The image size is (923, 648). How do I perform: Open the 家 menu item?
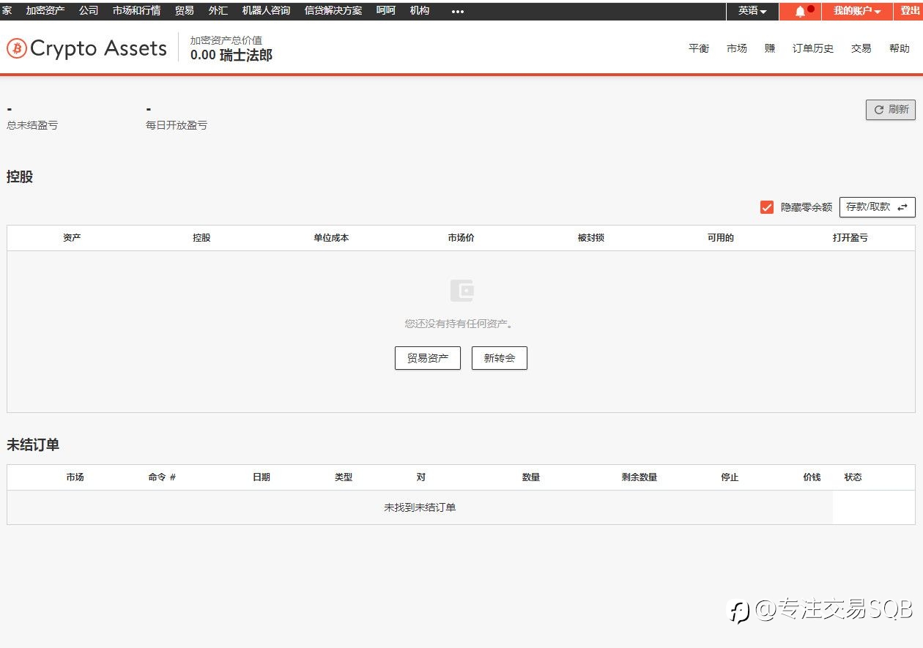click(x=7, y=11)
